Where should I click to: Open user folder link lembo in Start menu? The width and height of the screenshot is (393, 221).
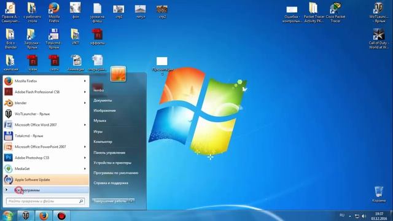pyautogui.click(x=99, y=90)
